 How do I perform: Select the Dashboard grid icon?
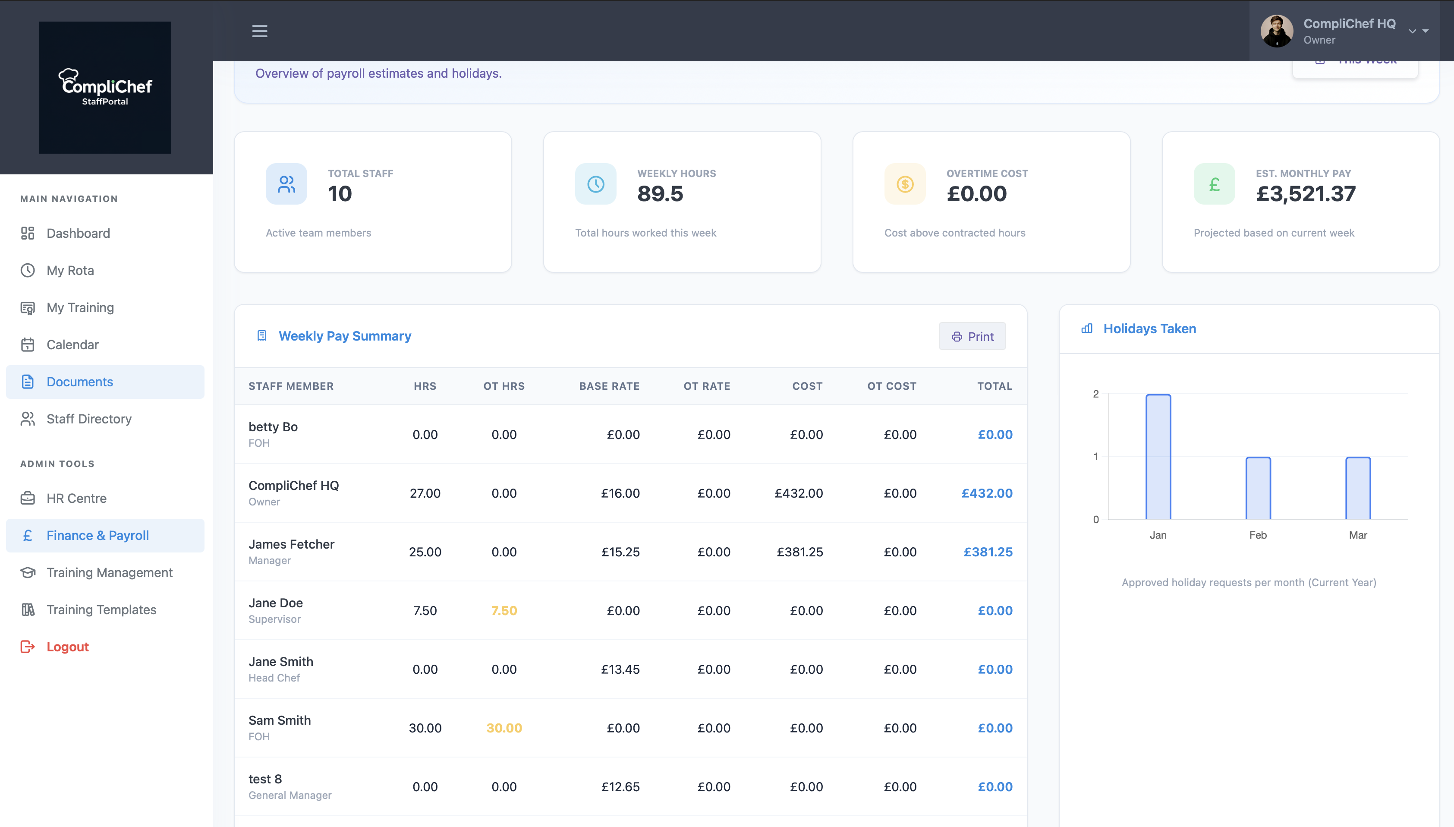point(28,234)
